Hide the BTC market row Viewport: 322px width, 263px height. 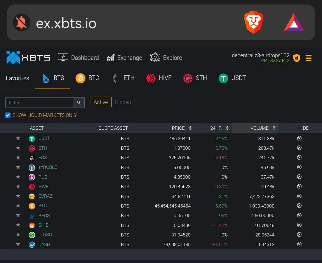pyautogui.click(x=299, y=206)
